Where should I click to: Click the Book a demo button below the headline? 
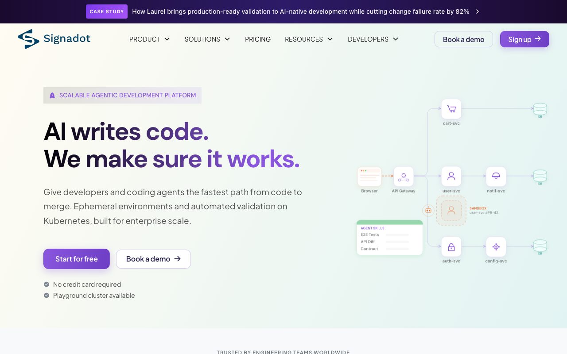click(x=153, y=259)
